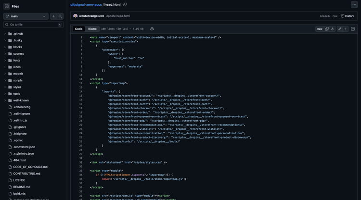Open the .editorconfig file
The height and width of the screenshot is (200, 361).
[22, 107]
